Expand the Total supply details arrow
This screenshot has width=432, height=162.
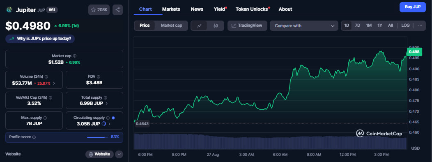107,104
